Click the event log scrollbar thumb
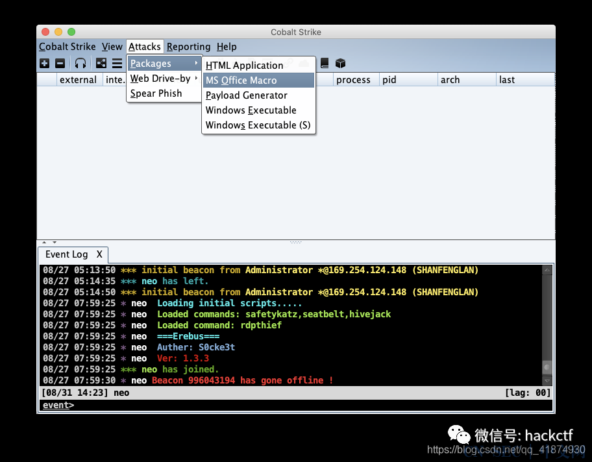This screenshot has height=462, width=592. pyautogui.click(x=547, y=367)
